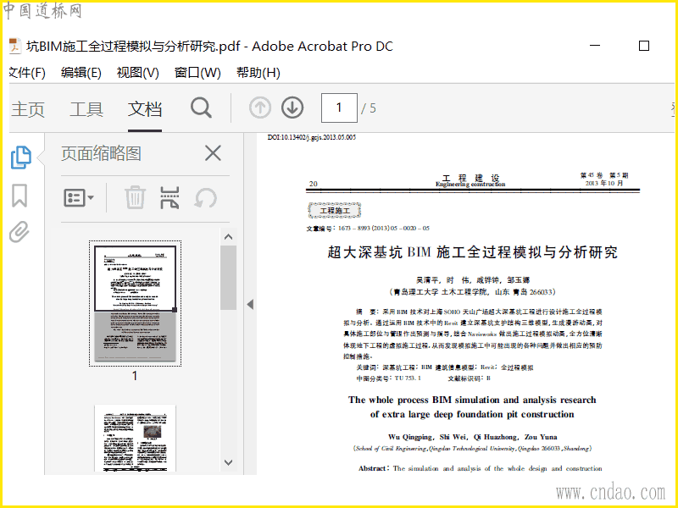Click the '2013 年 10 月' date text
678x508 pixels.
(604, 183)
